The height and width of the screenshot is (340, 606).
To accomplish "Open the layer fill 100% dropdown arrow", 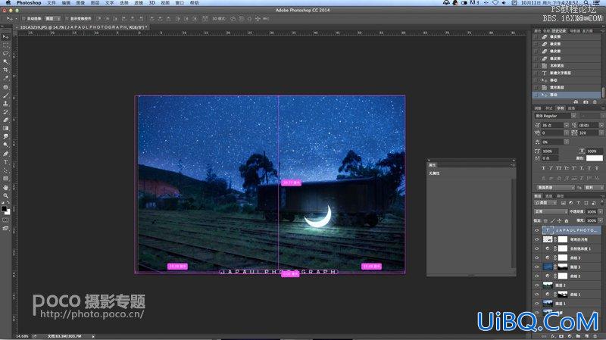I will point(600,220).
